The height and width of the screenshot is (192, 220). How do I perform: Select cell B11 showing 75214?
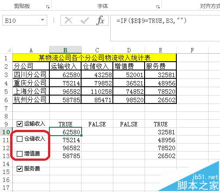[65, 140]
